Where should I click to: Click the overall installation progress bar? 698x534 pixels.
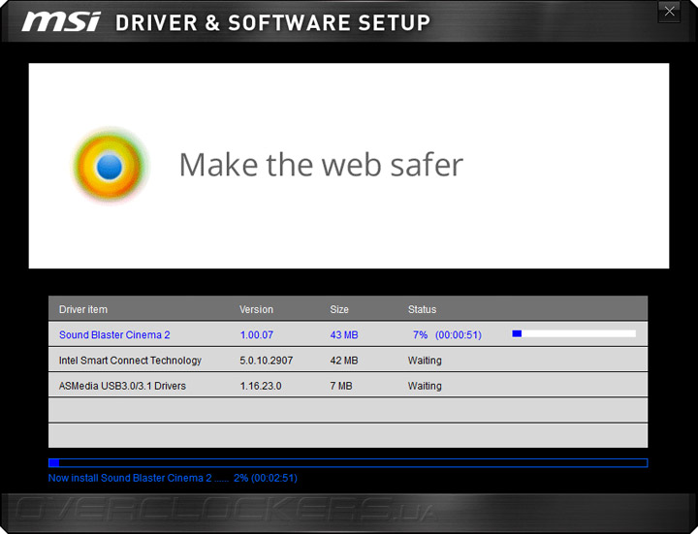coord(348,463)
